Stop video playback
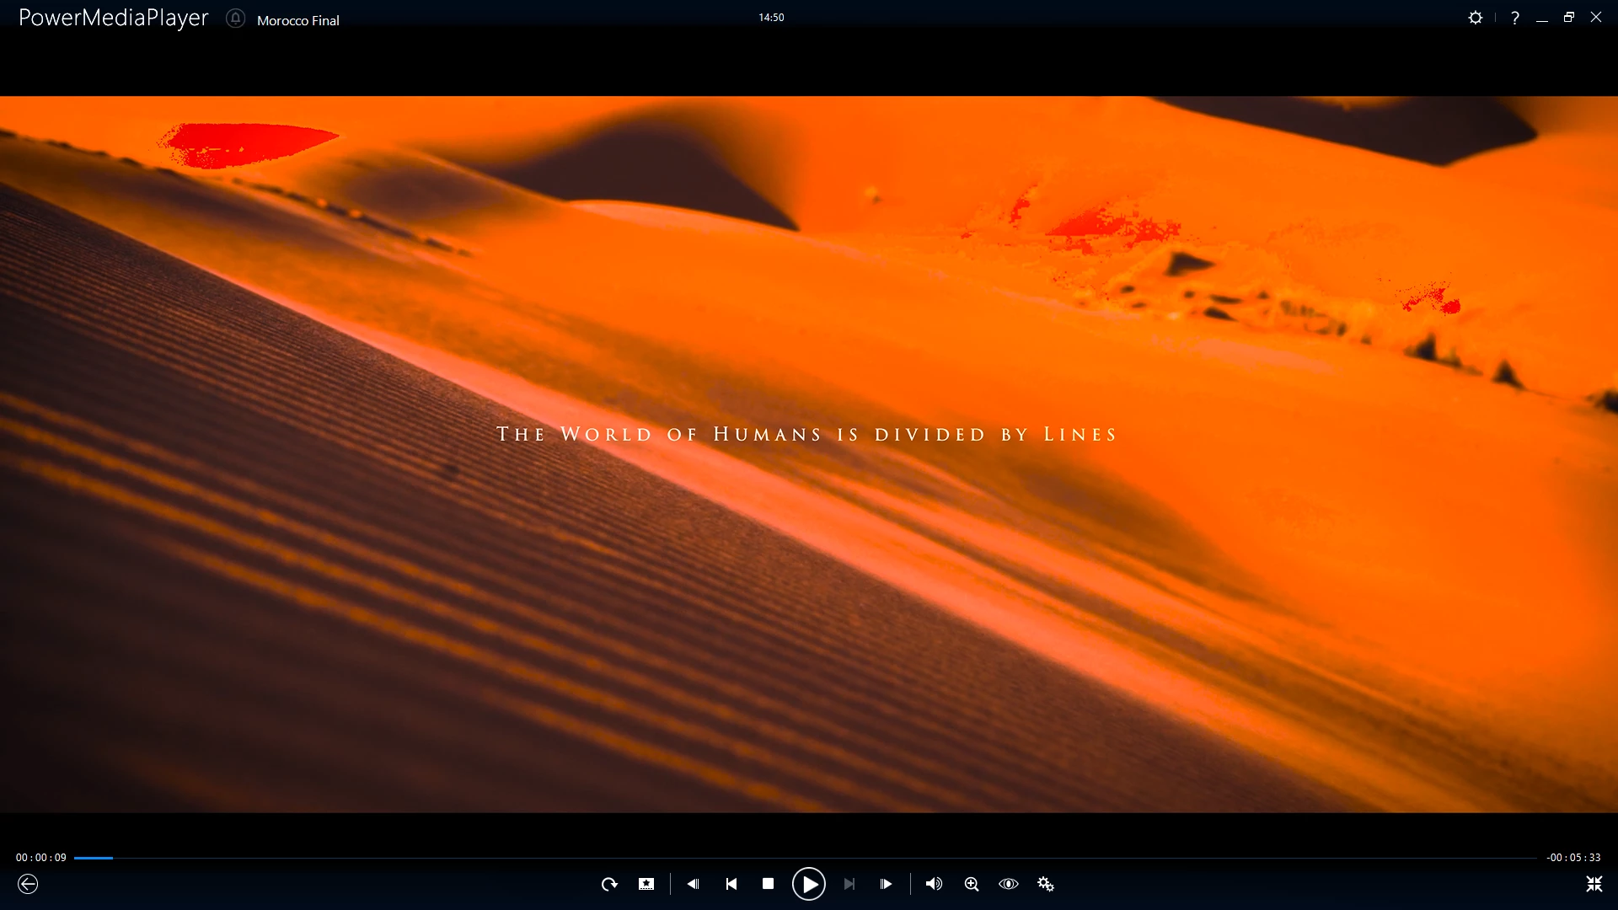Image resolution: width=1618 pixels, height=910 pixels. pos(768,884)
